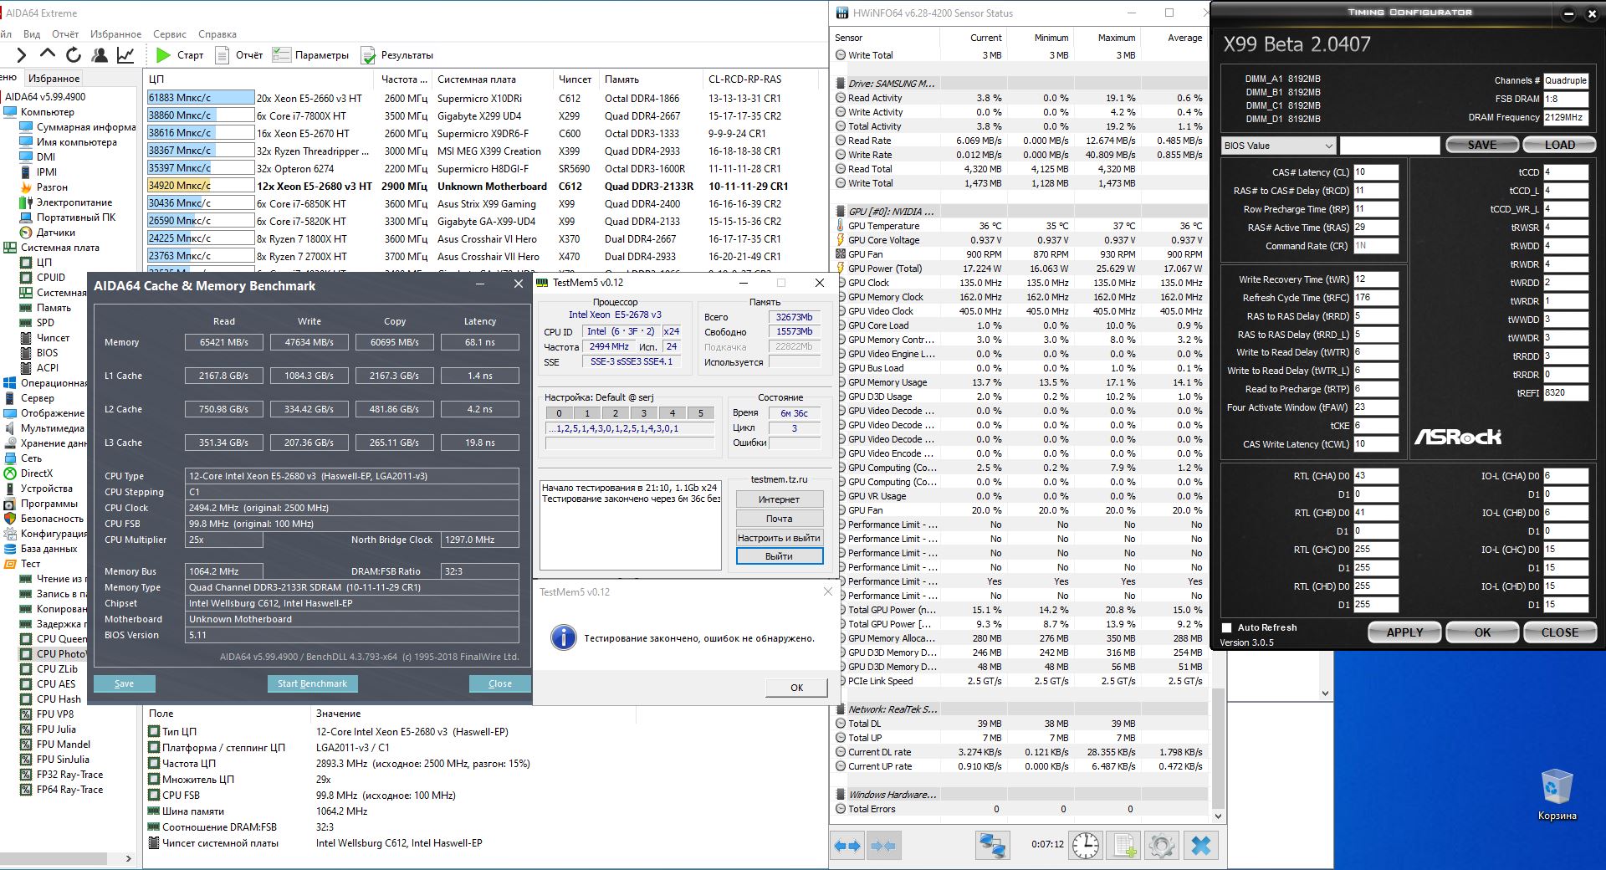Click the Почта button in TestMem5
Viewport: 1606px width, 870px height.
[x=780, y=519]
